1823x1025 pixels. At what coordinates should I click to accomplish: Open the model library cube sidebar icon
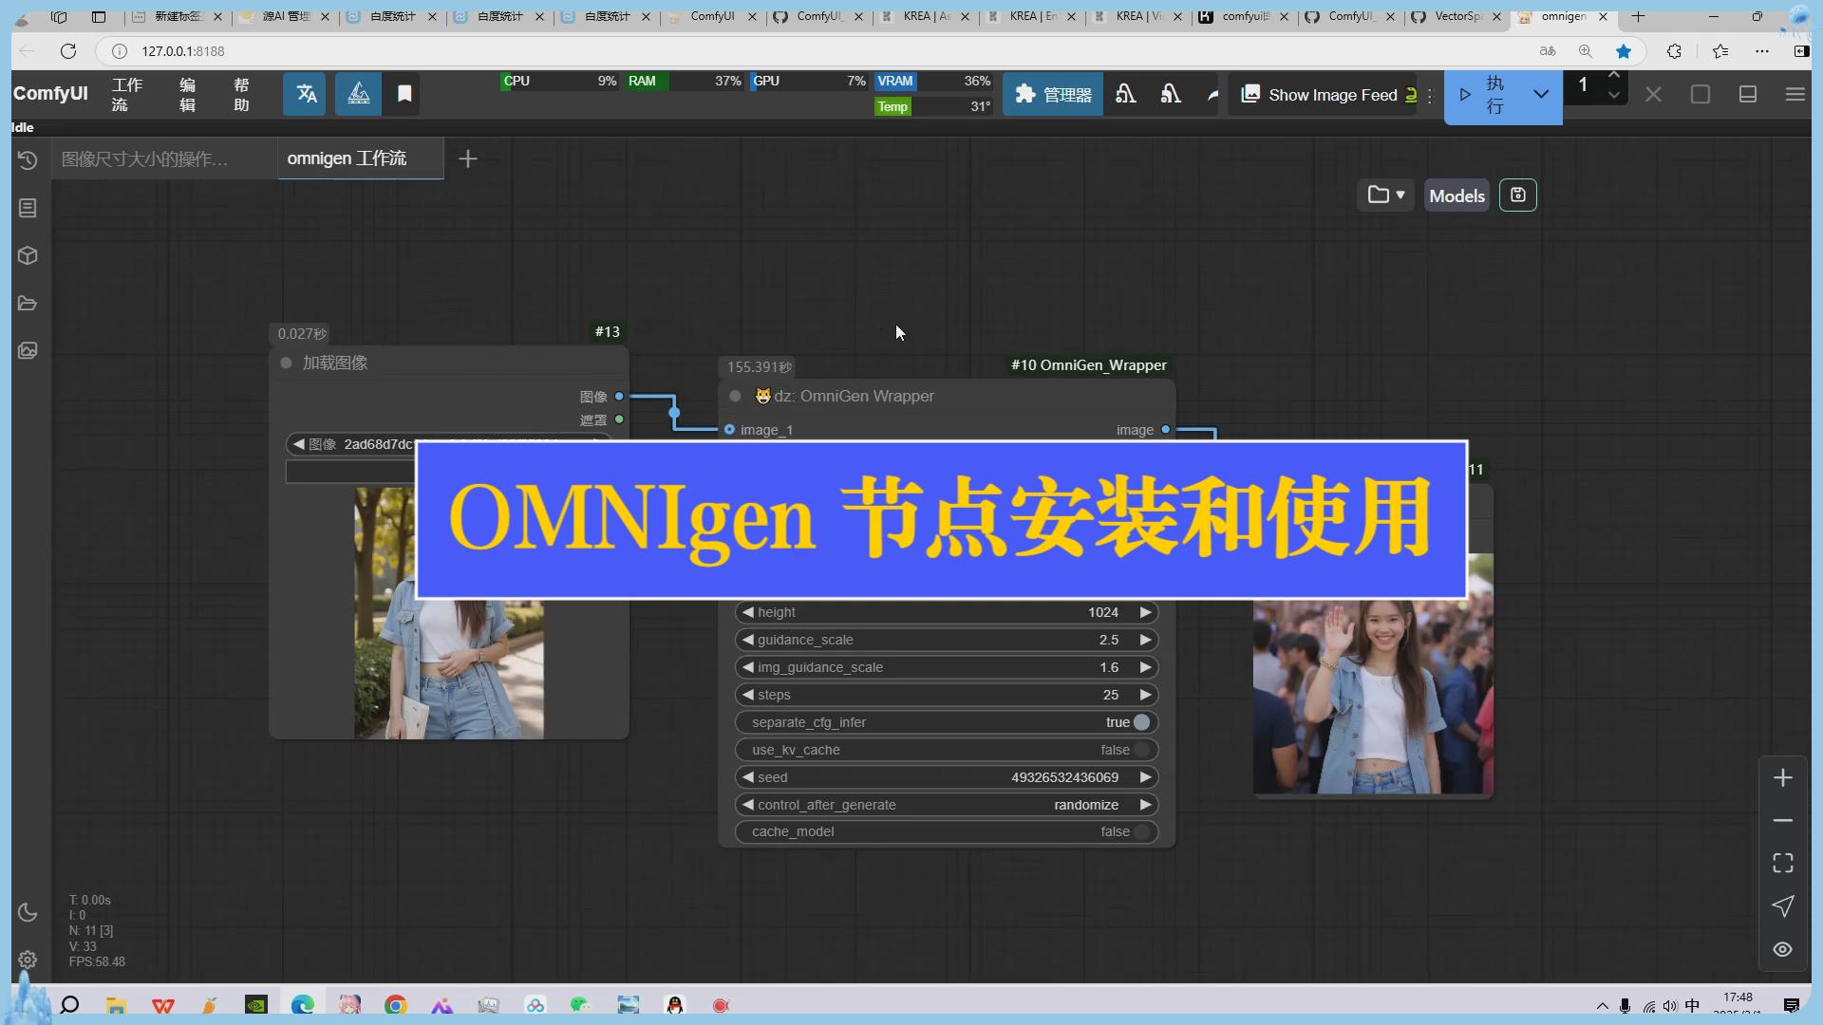point(28,255)
